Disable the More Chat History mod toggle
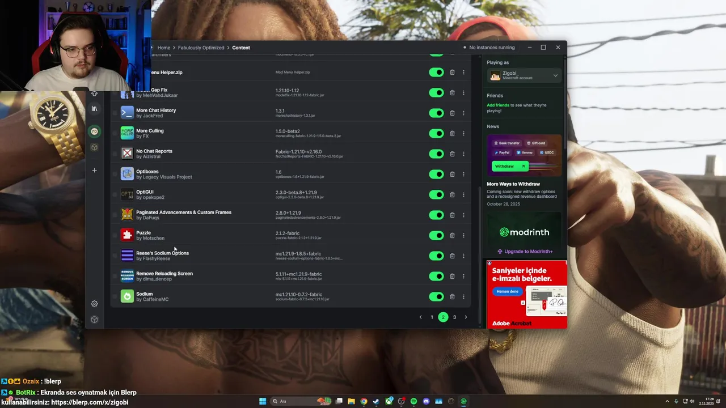Viewport: 726px width, 408px height. point(436,113)
